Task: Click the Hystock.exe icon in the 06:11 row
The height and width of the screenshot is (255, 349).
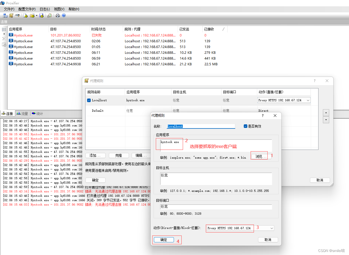Action: point(11,52)
